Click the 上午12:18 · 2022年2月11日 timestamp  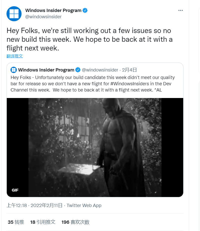[35, 205]
